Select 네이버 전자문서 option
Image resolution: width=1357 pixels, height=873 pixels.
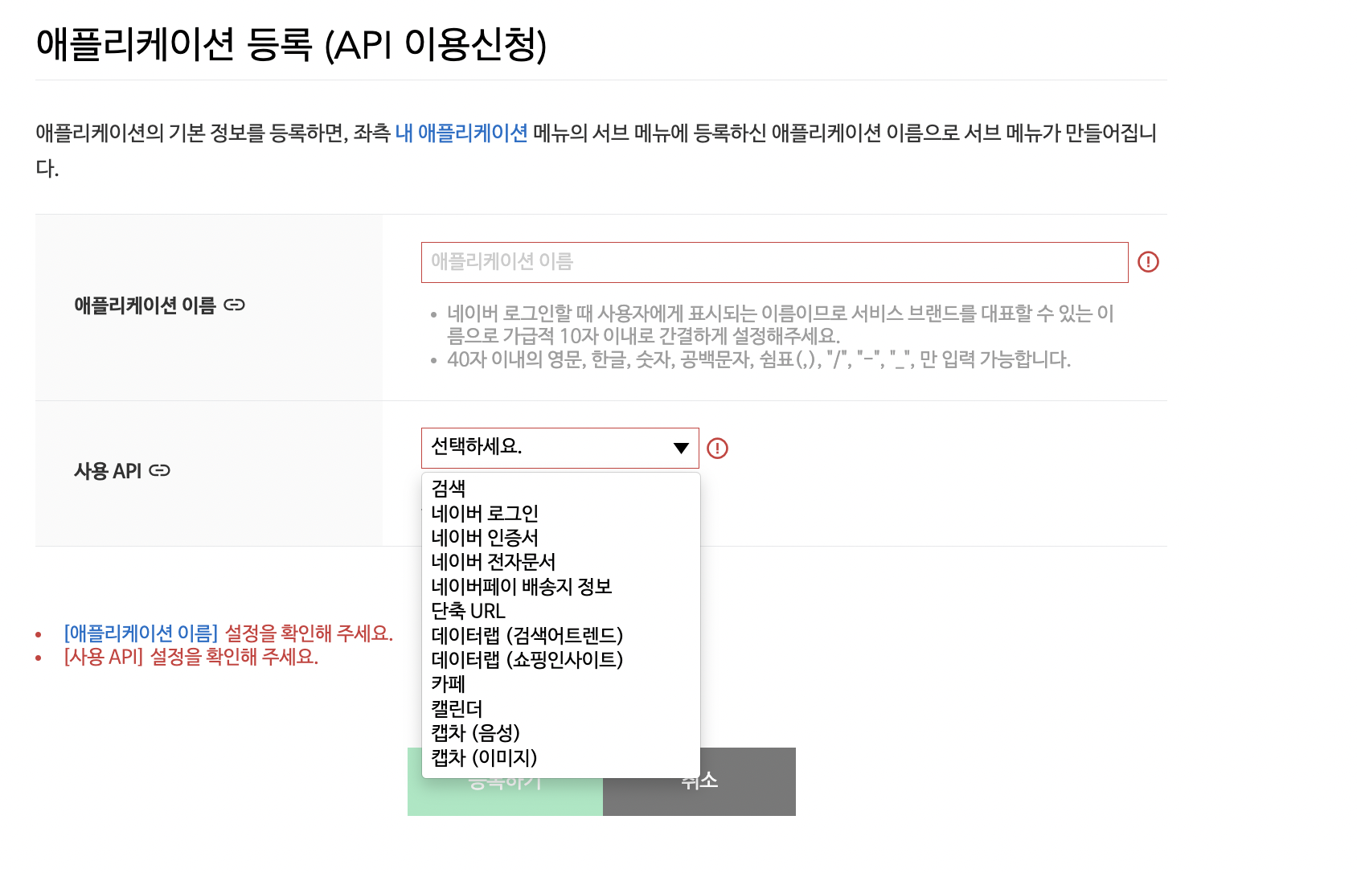pos(561,561)
